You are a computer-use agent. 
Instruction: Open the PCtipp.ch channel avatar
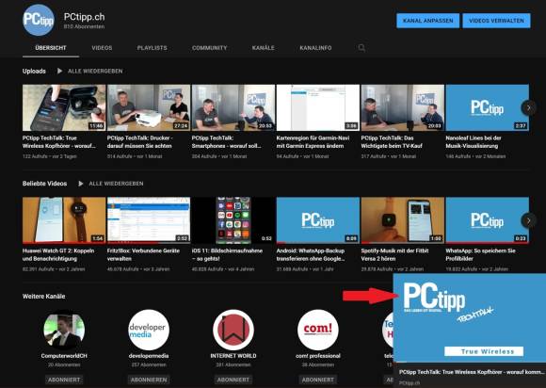[x=39, y=20]
